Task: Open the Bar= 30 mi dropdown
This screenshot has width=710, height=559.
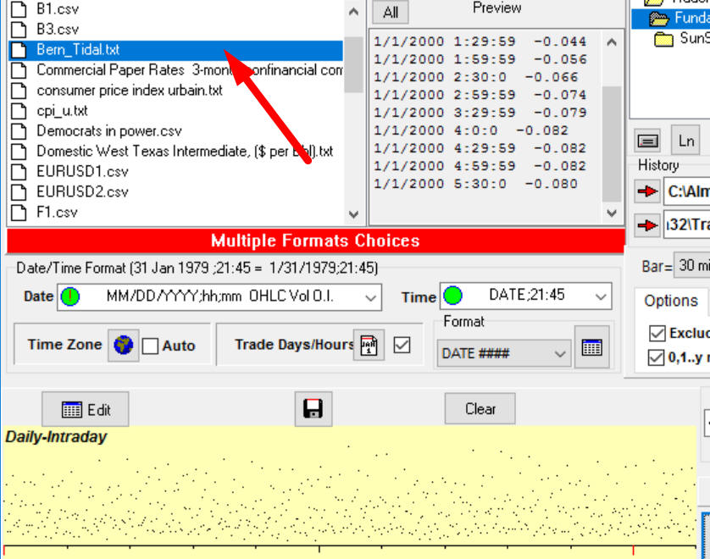Action: pos(691,265)
